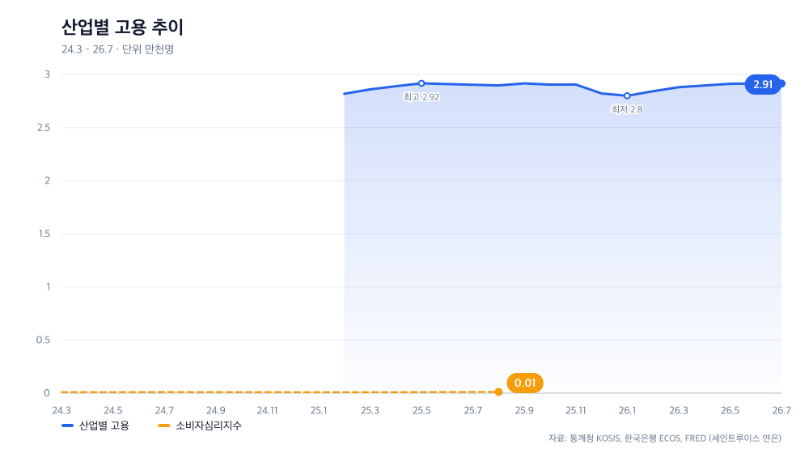Select the 최저 2.8 low data point
809x453 pixels.
pos(627,96)
